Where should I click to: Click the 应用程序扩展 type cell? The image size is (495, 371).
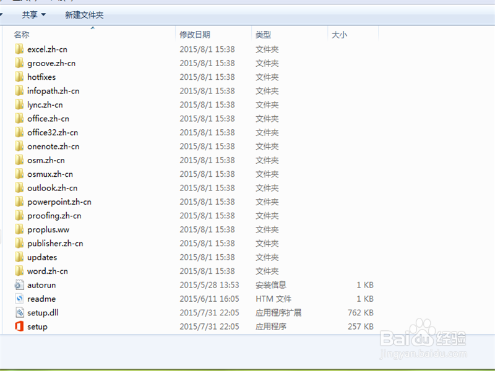pos(278,313)
